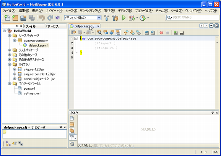Image resolution: width=221 pixels, height=156 pixels.
Task: Click the Undo toolbar icon
Action: [x=42, y=18]
